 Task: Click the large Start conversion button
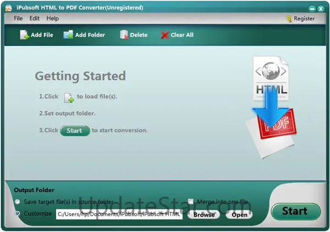[296, 211]
